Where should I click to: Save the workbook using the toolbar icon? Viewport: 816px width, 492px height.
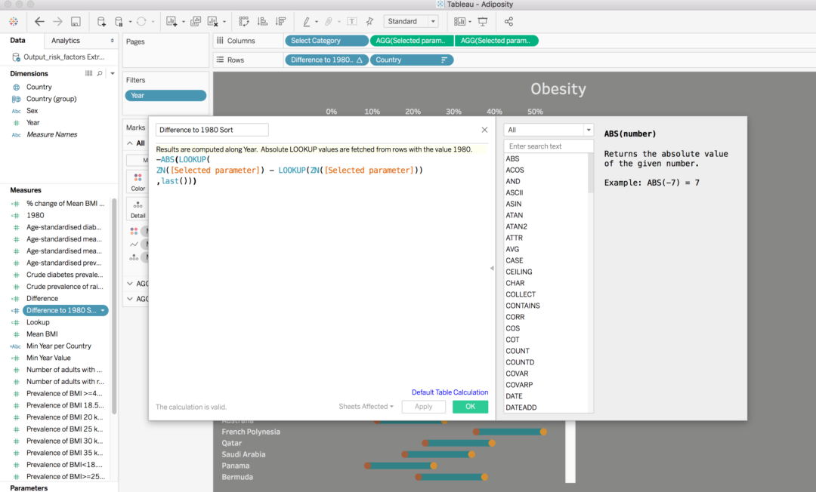[75, 21]
